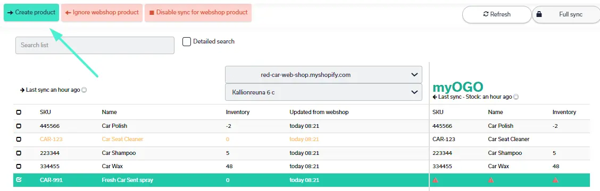Viewport: 600px width, 191px height.
Task: Click Ignore webshop product button
Action: (x=102, y=13)
